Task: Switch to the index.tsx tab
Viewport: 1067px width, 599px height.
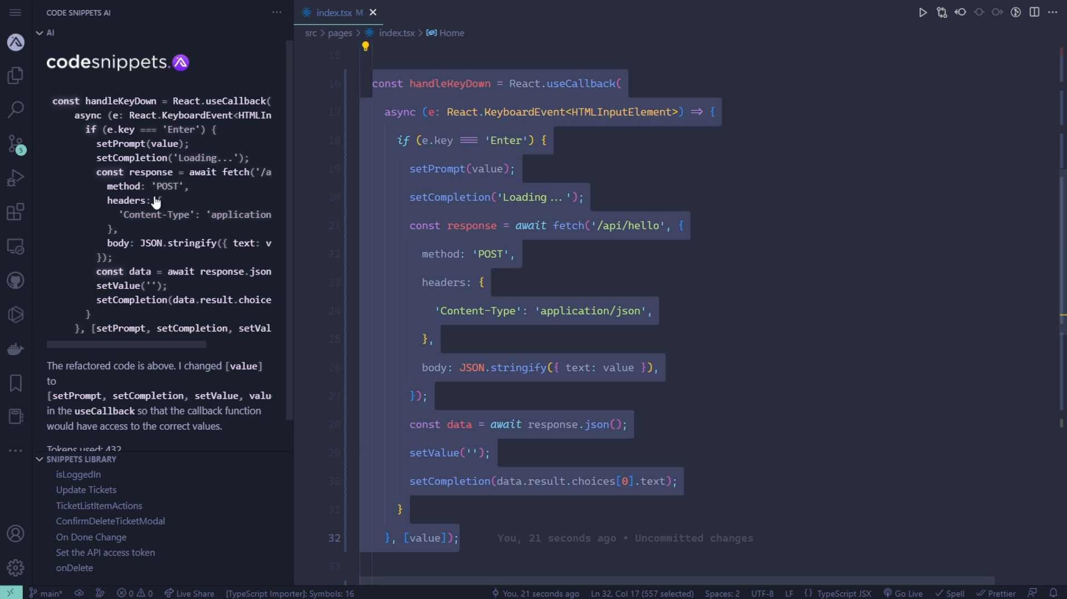Action: coord(334,12)
